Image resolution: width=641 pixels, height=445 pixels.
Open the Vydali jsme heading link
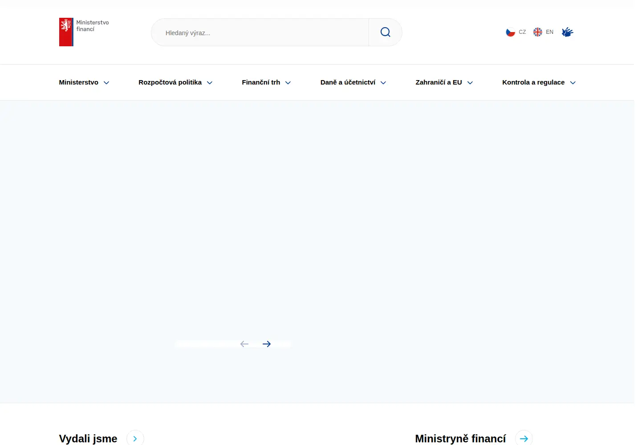[x=88, y=438]
